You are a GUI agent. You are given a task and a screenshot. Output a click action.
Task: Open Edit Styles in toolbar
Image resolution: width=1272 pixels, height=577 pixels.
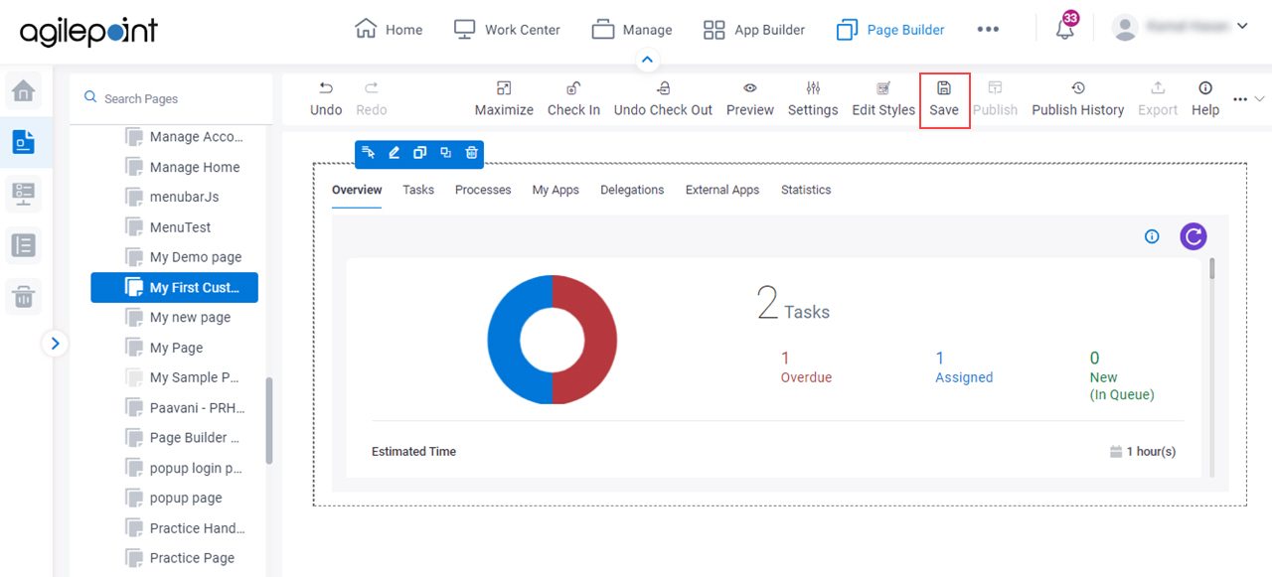point(883,98)
